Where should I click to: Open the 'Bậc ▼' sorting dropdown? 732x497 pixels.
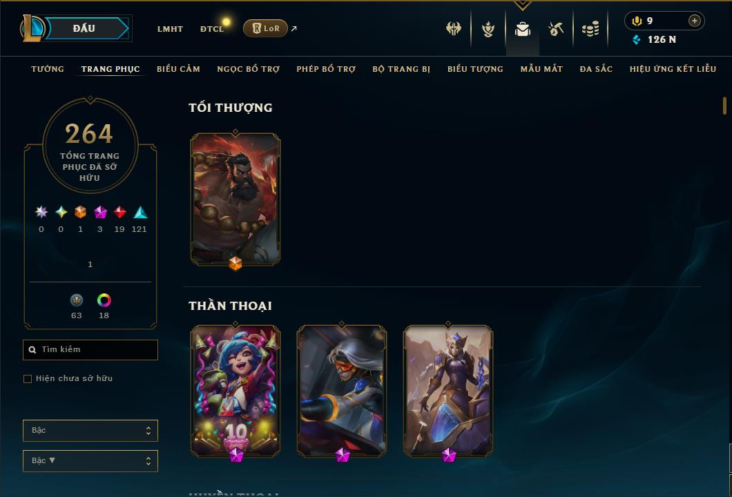(x=90, y=460)
